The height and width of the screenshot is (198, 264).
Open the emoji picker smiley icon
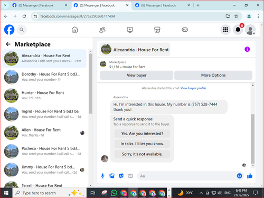tap(239, 176)
